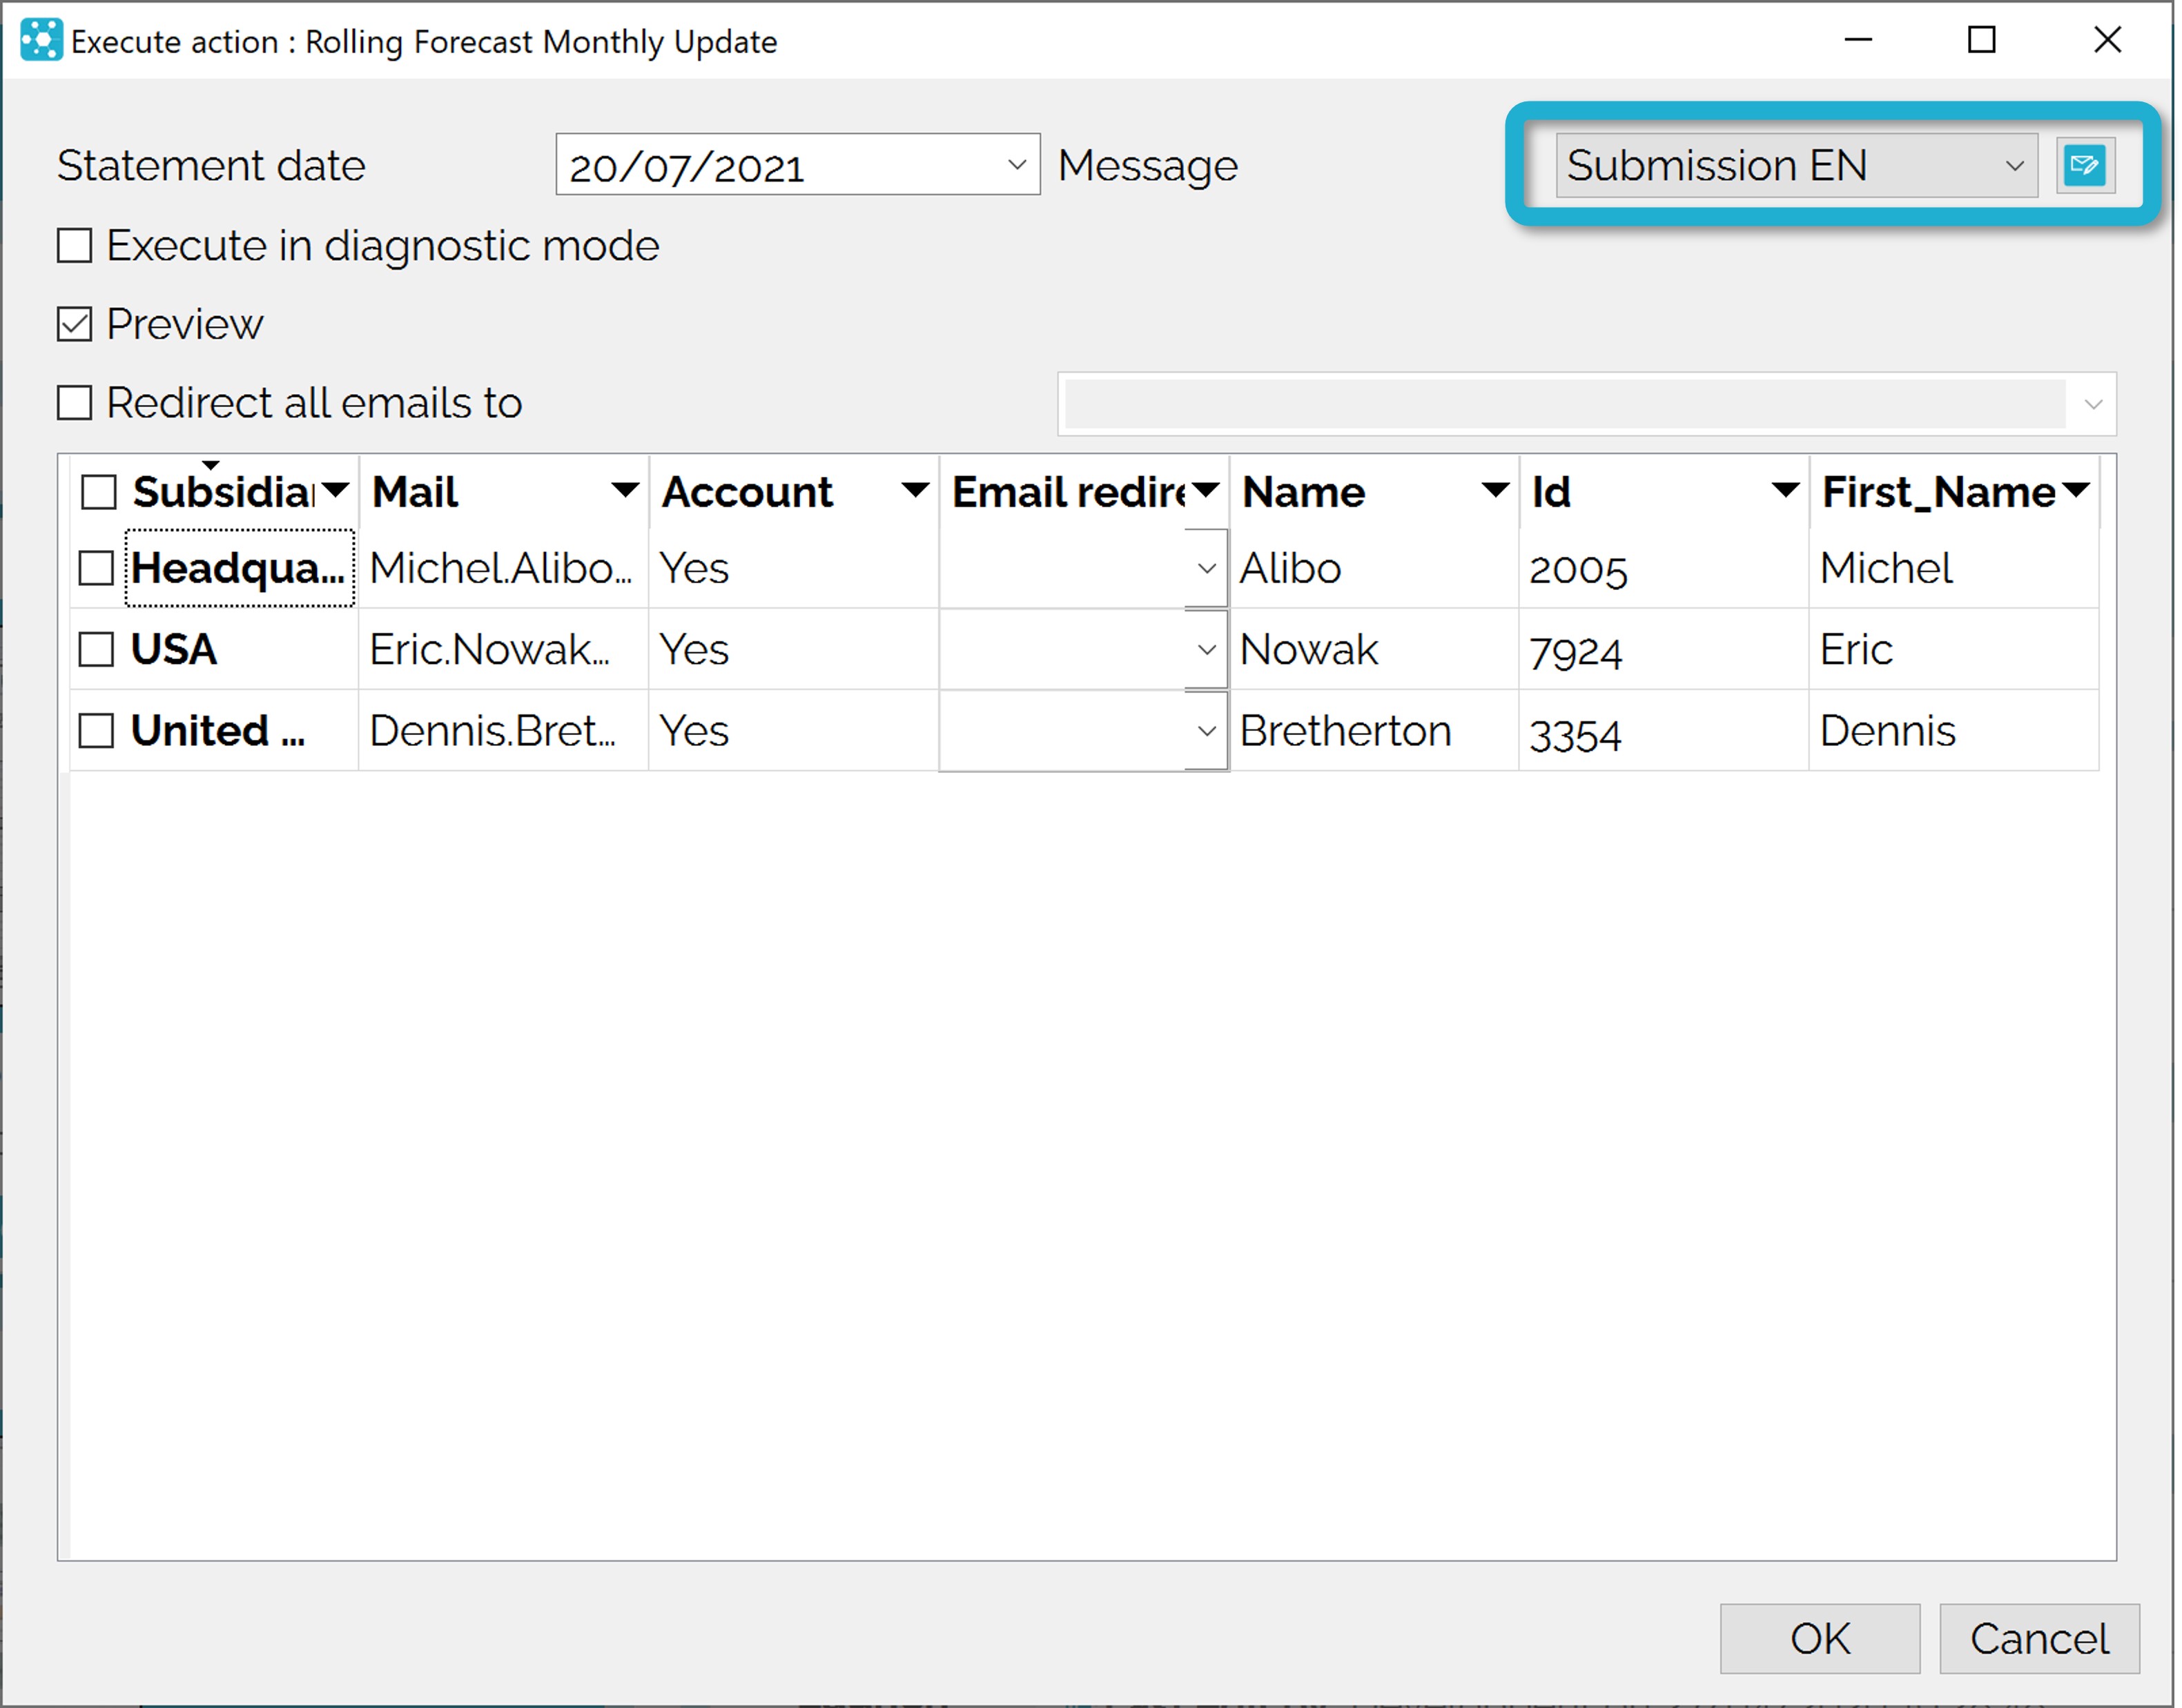Open email redirect dropdown for Alibo row
This screenshot has width=2182, height=1708.
click(1207, 568)
